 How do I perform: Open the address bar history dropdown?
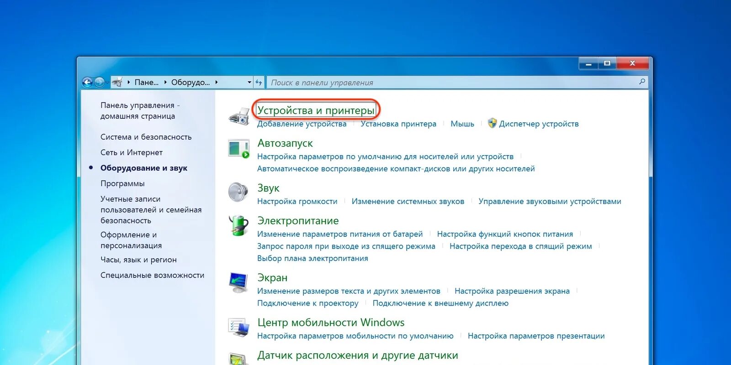[x=249, y=83]
